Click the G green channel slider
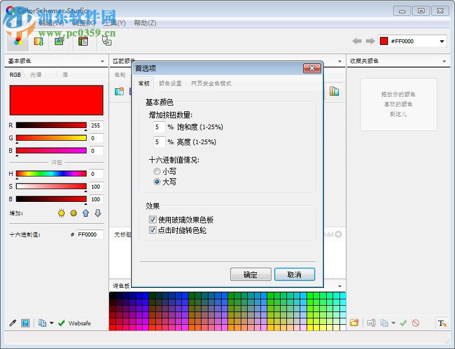Viewport: 455px width, 349px height. tap(51, 138)
